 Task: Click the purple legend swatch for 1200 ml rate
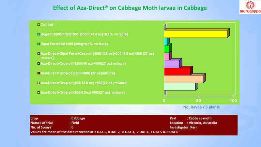point(38,63)
